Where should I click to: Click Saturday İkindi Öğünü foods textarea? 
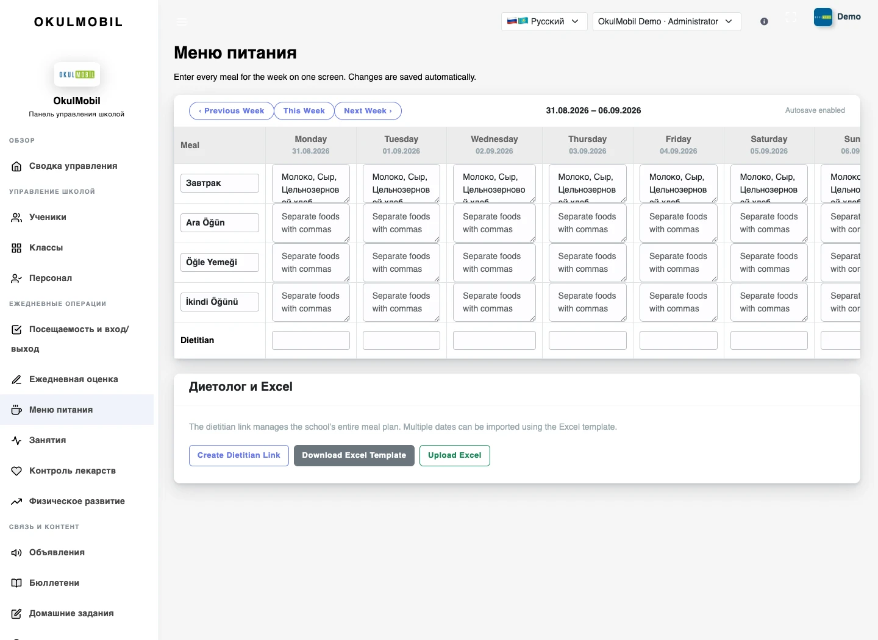point(769,302)
